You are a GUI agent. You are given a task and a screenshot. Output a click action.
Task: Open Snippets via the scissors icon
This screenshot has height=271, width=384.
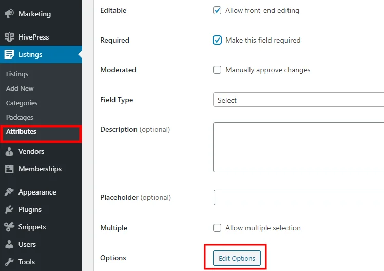point(9,227)
